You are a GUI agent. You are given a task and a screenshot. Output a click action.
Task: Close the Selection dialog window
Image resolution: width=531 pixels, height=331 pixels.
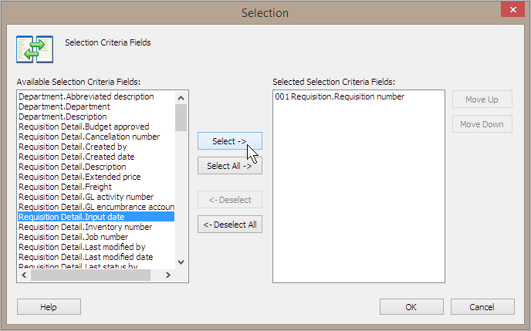point(512,10)
